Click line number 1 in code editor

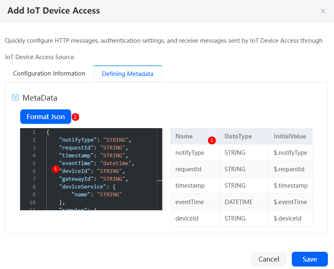pos(34,132)
